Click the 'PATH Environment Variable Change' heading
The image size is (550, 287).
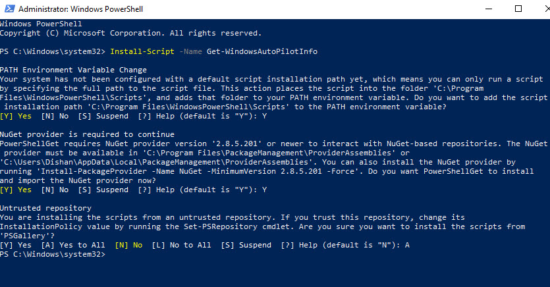click(73, 70)
